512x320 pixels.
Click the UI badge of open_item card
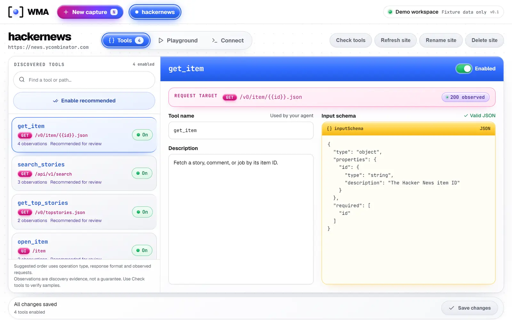(24, 251)
